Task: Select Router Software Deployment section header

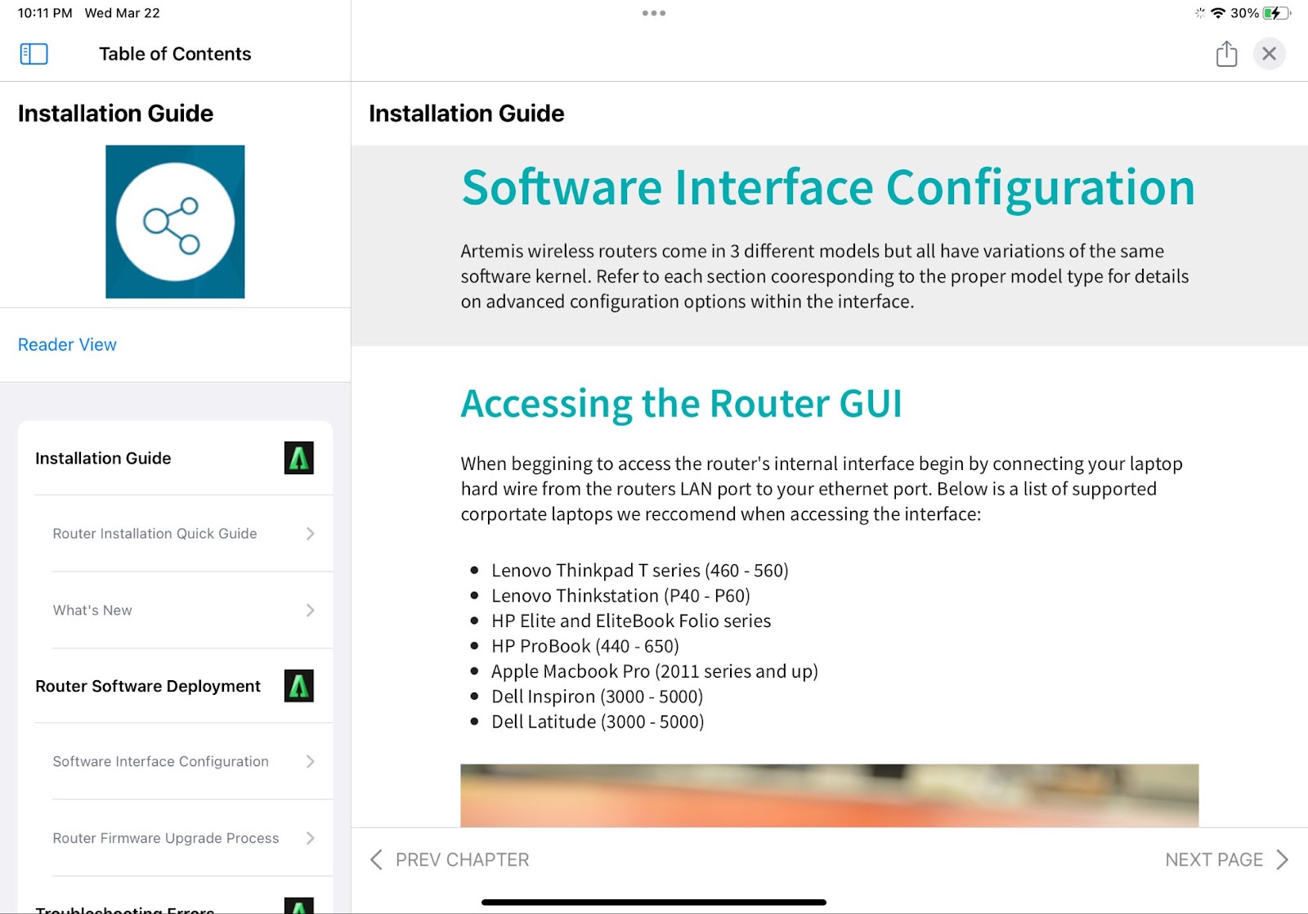Action: pyautogui.click(x=148, y=687)
